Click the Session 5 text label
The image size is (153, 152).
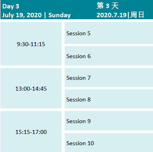point(78,33)
